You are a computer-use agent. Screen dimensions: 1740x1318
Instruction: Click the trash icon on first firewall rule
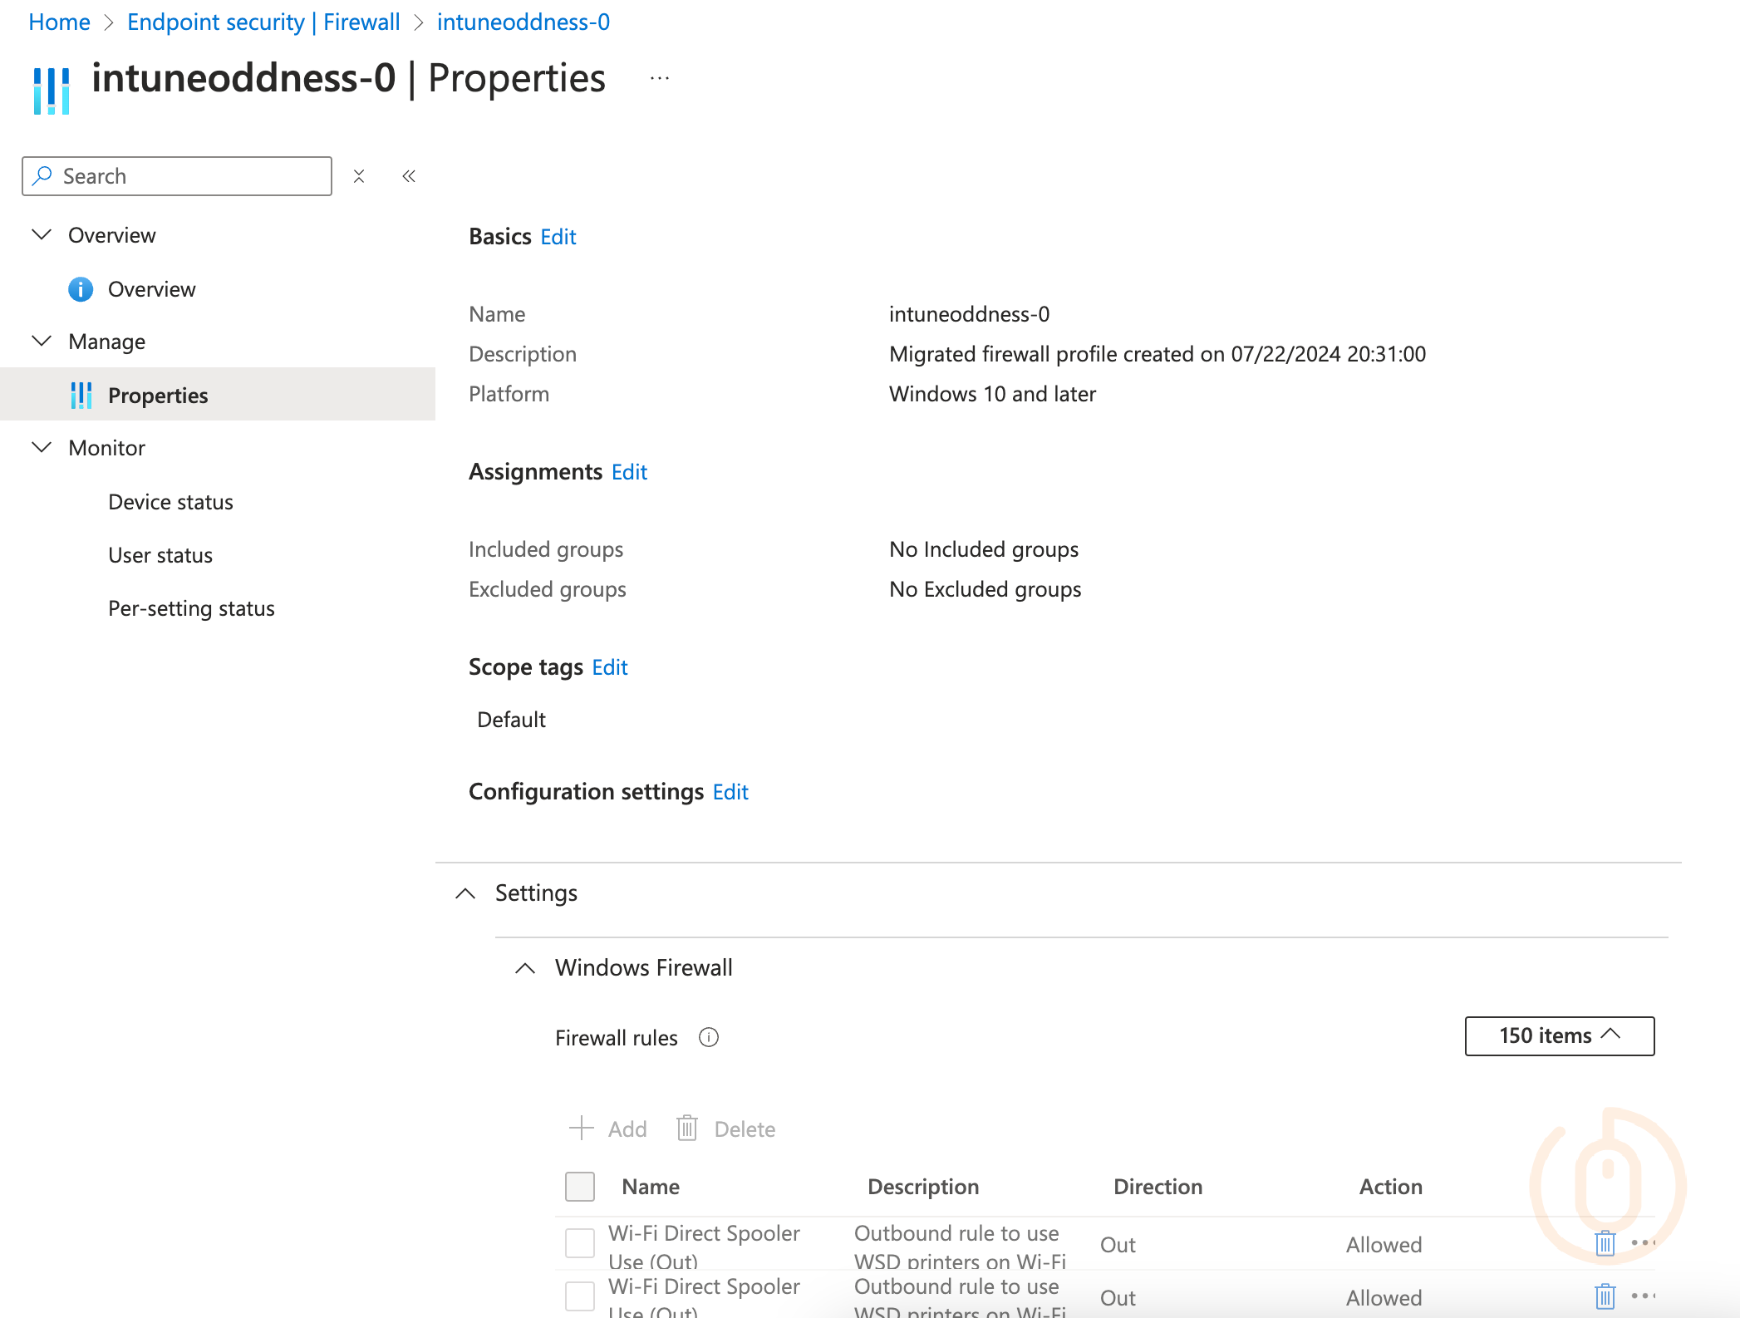tap(1605, 1243)
